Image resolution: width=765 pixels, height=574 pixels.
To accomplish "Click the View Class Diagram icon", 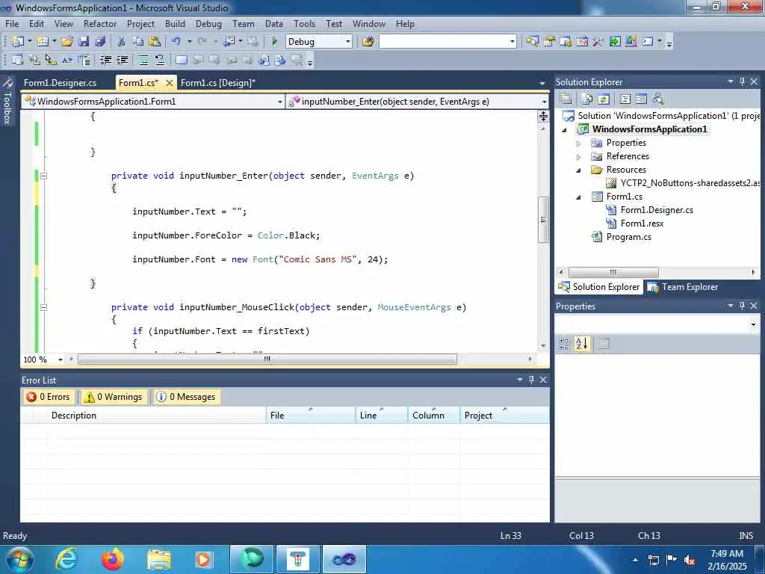I will coord(657,99).
